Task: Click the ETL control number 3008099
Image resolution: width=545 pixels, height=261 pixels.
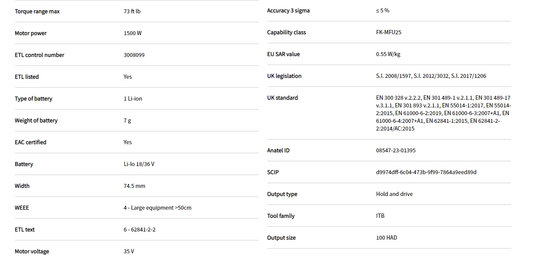Action: (x=134, y=55)
